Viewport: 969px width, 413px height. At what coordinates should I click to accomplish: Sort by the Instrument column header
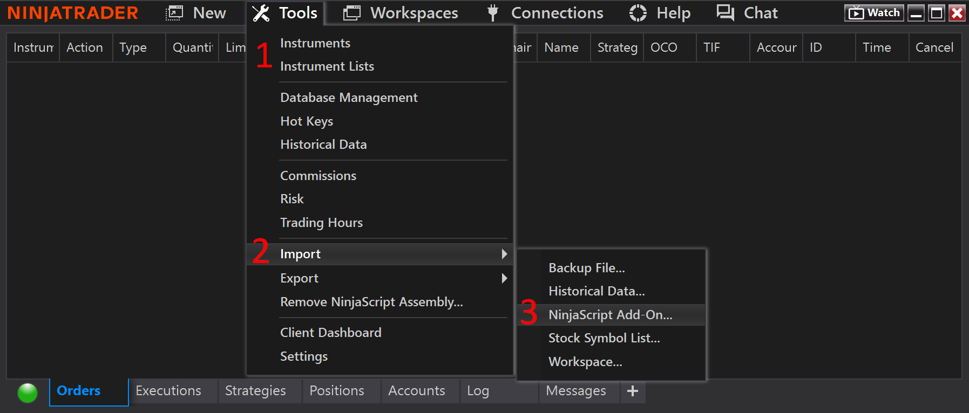[33, 47]
